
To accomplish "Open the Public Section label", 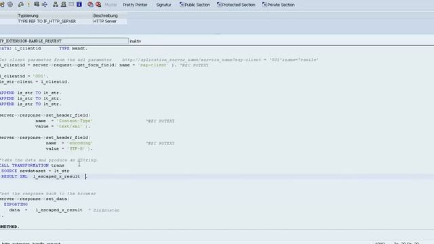I will pyautogui.click(x=197, y=5).
